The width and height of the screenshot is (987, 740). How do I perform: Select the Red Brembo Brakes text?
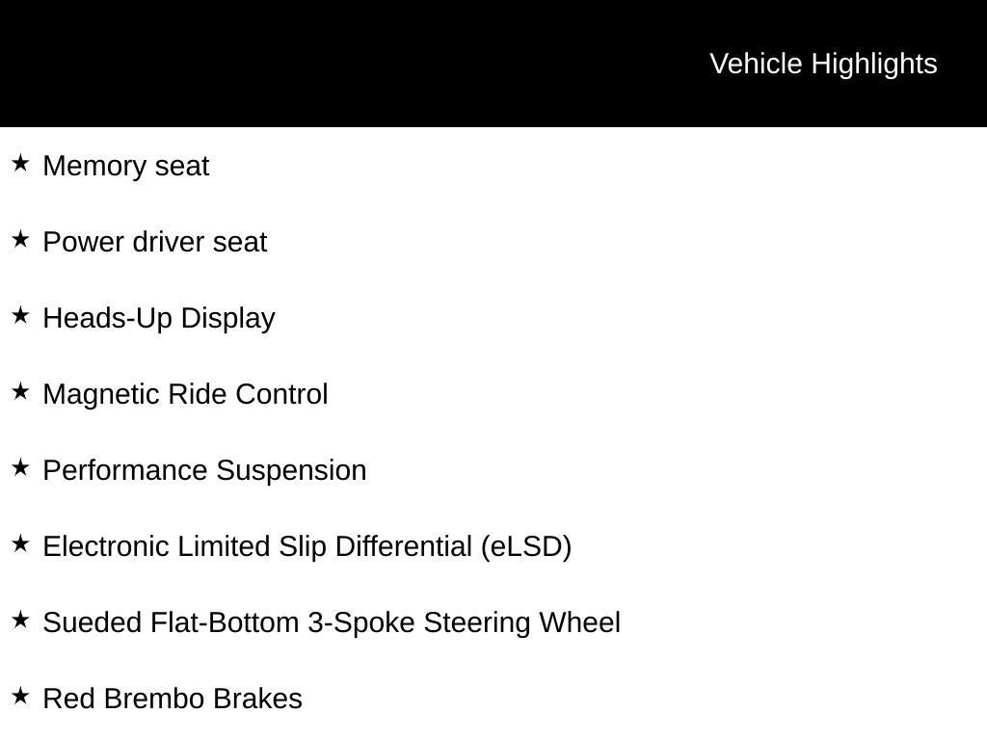point(173,700)
